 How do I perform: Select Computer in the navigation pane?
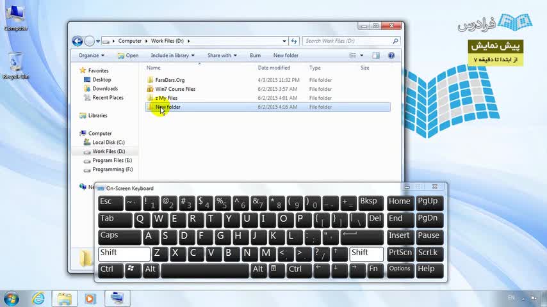point(100,134)
